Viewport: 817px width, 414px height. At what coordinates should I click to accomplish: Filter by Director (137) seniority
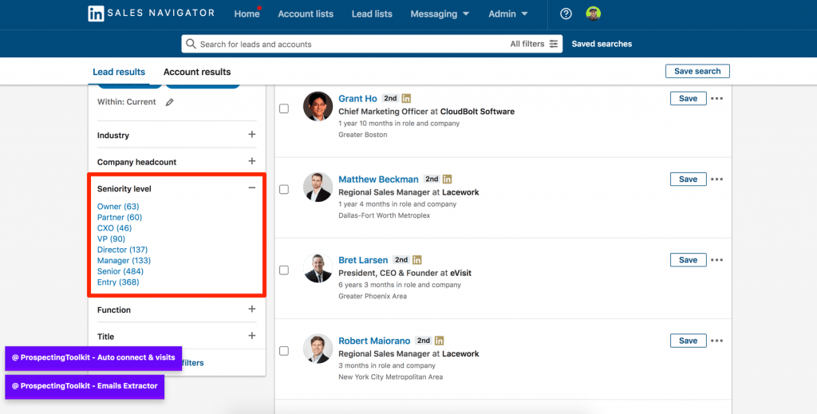point(122,250)
